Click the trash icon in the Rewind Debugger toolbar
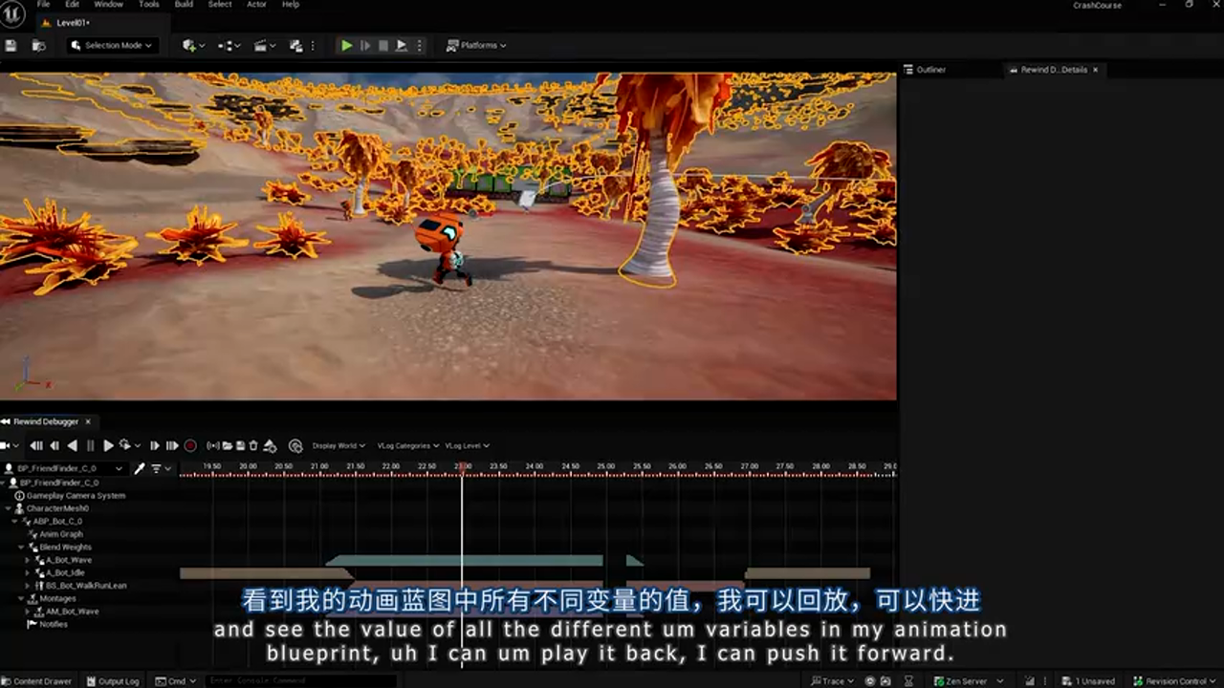The width and height of the screenshot is (1224, 688). (x=253, y=445)
